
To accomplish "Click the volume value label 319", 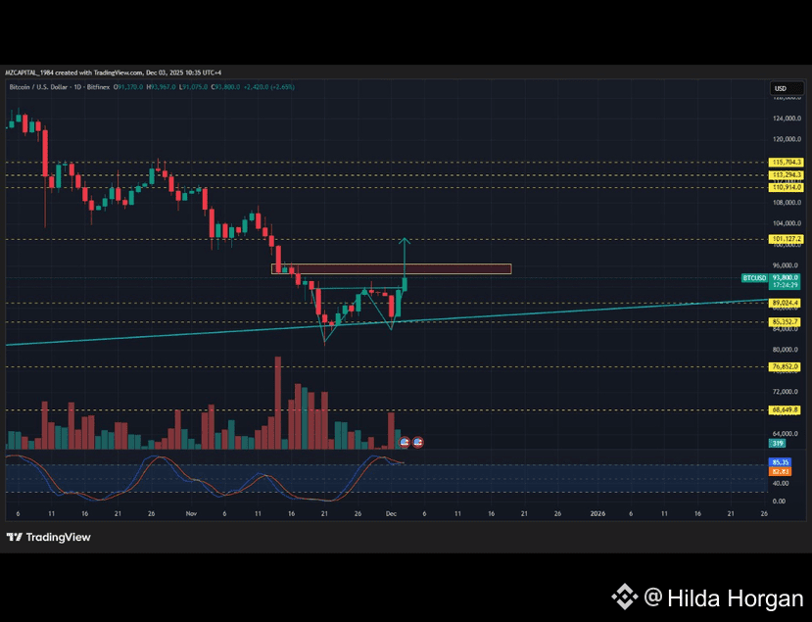I will coord(778,444).
